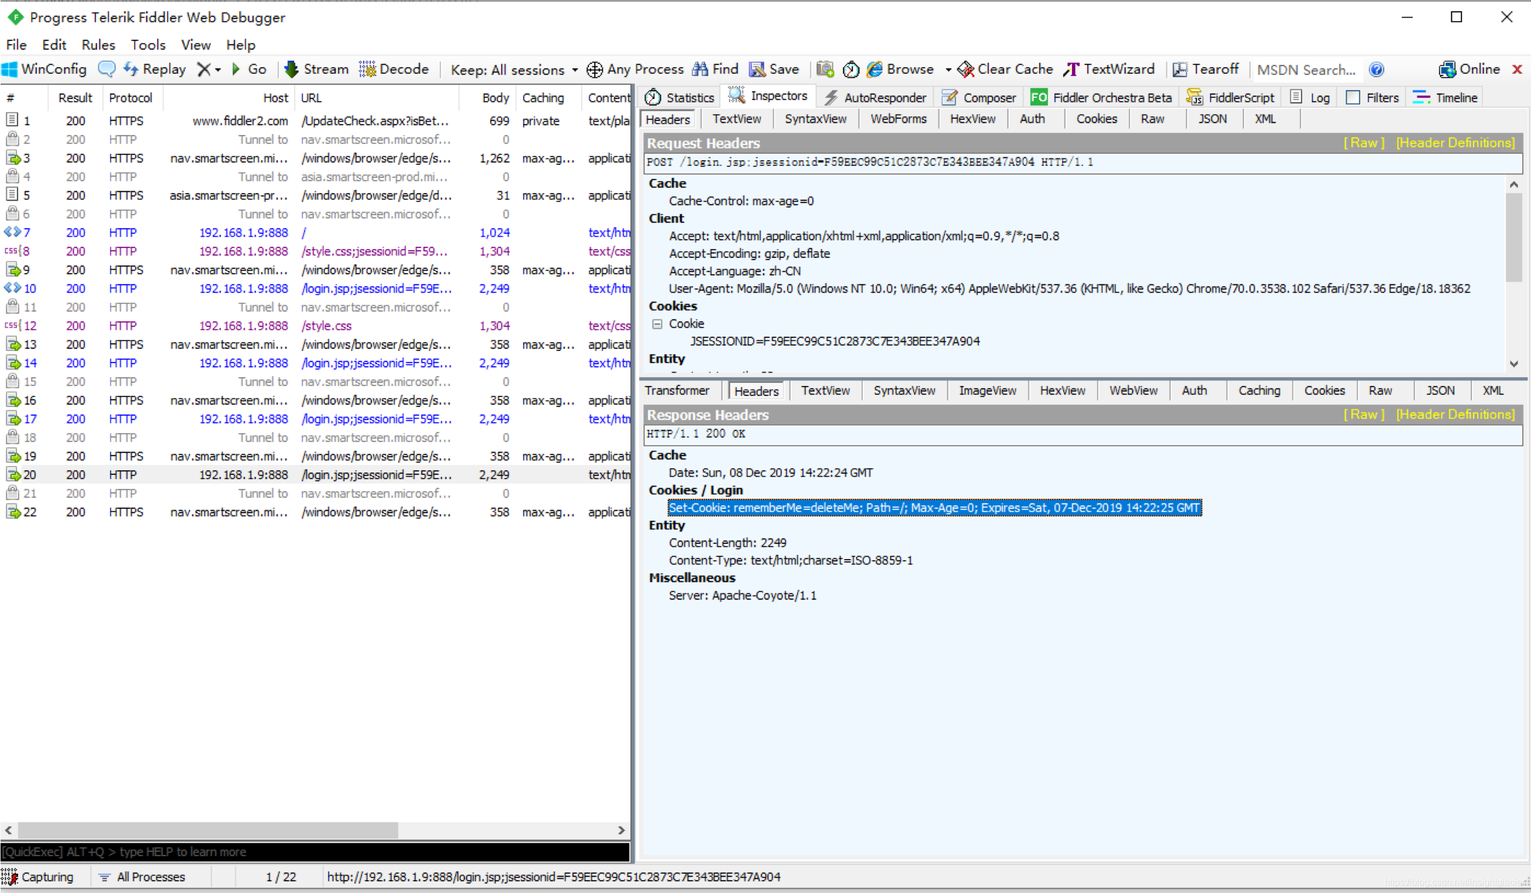This screenshot has width=1531, height=893.
Task: Select request WebForms inspector tab
Action: (x=898, y=119)
